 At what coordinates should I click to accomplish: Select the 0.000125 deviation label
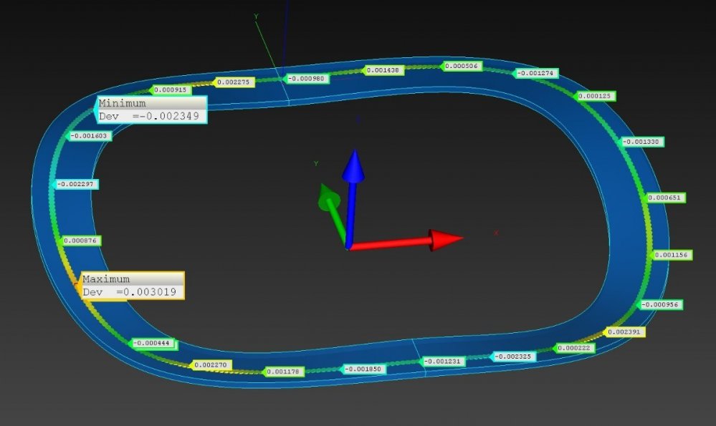tap(596, 96)
